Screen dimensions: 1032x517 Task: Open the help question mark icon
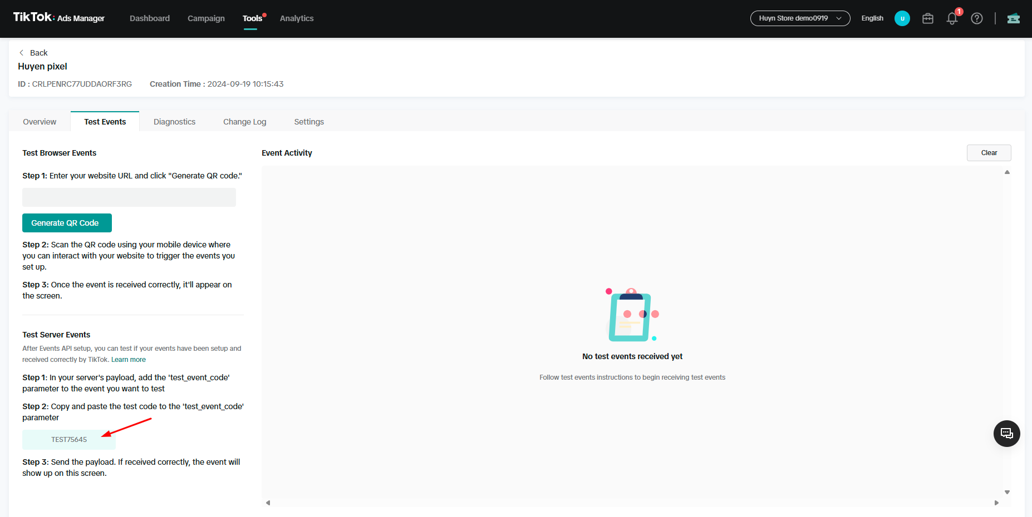coord(976,18)
